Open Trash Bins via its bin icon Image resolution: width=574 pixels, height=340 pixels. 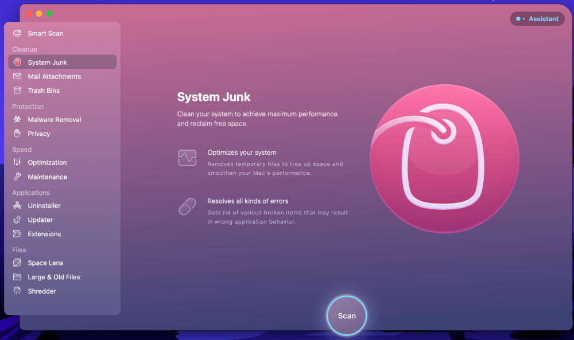pos(17,90)
